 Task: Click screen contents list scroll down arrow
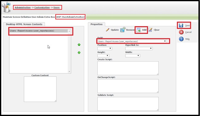coord(69,72)
